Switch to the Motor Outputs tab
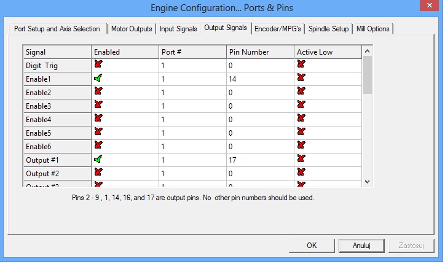 click(132, 29)
